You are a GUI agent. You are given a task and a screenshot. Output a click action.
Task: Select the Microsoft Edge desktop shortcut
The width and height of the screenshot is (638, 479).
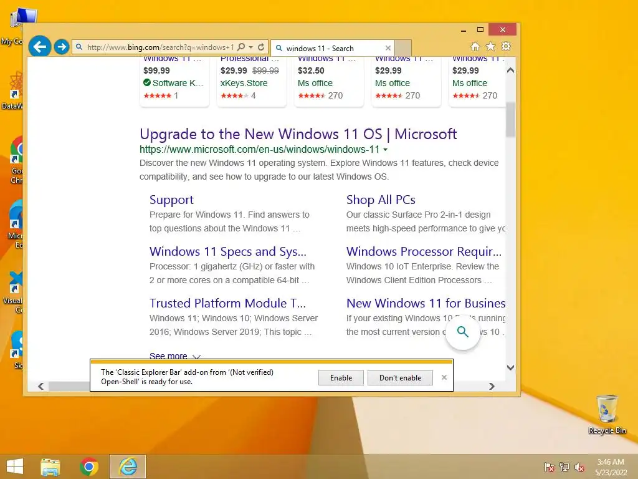pyautogui.click(x=16, y=225)
